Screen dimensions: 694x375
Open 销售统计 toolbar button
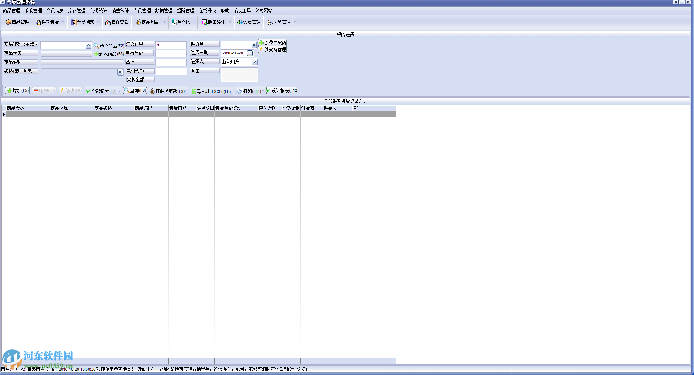(213, 22)
